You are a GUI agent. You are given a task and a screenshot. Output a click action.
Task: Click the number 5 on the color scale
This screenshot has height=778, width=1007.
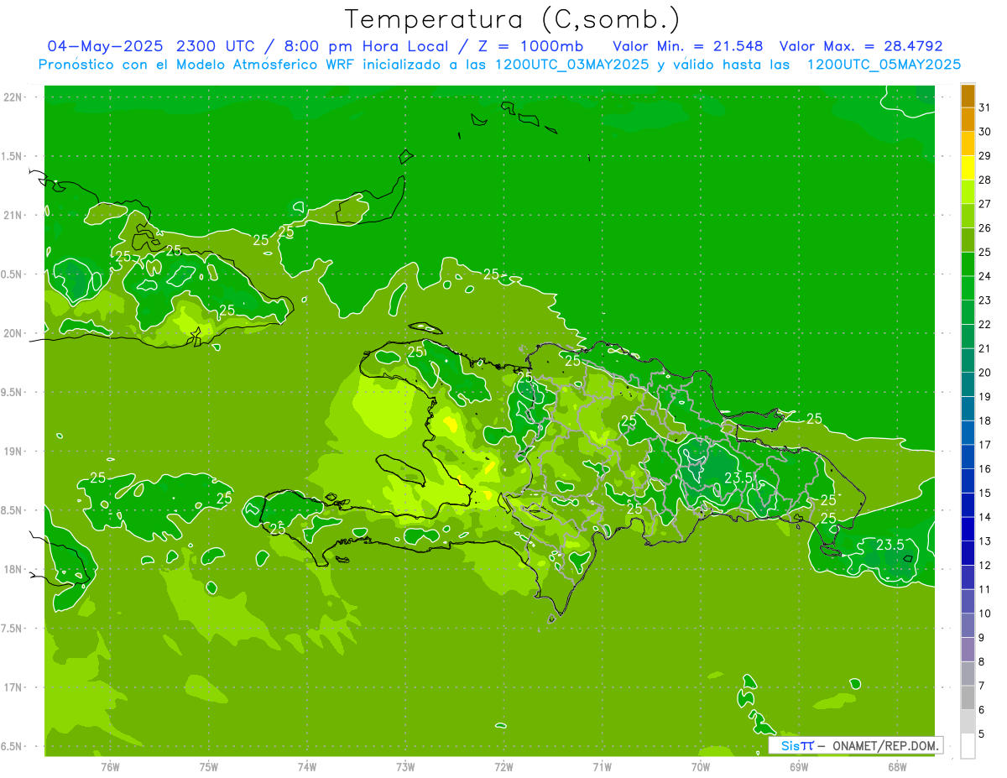coord(982,734)
